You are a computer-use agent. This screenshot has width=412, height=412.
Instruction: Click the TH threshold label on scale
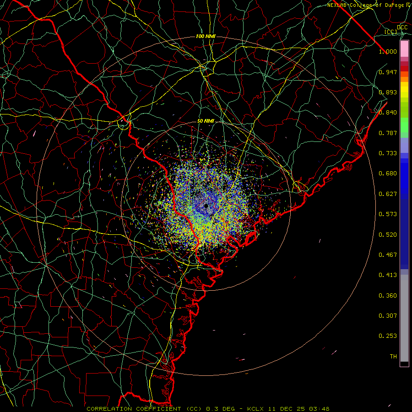pyautogui.click(x=393, y=357)
